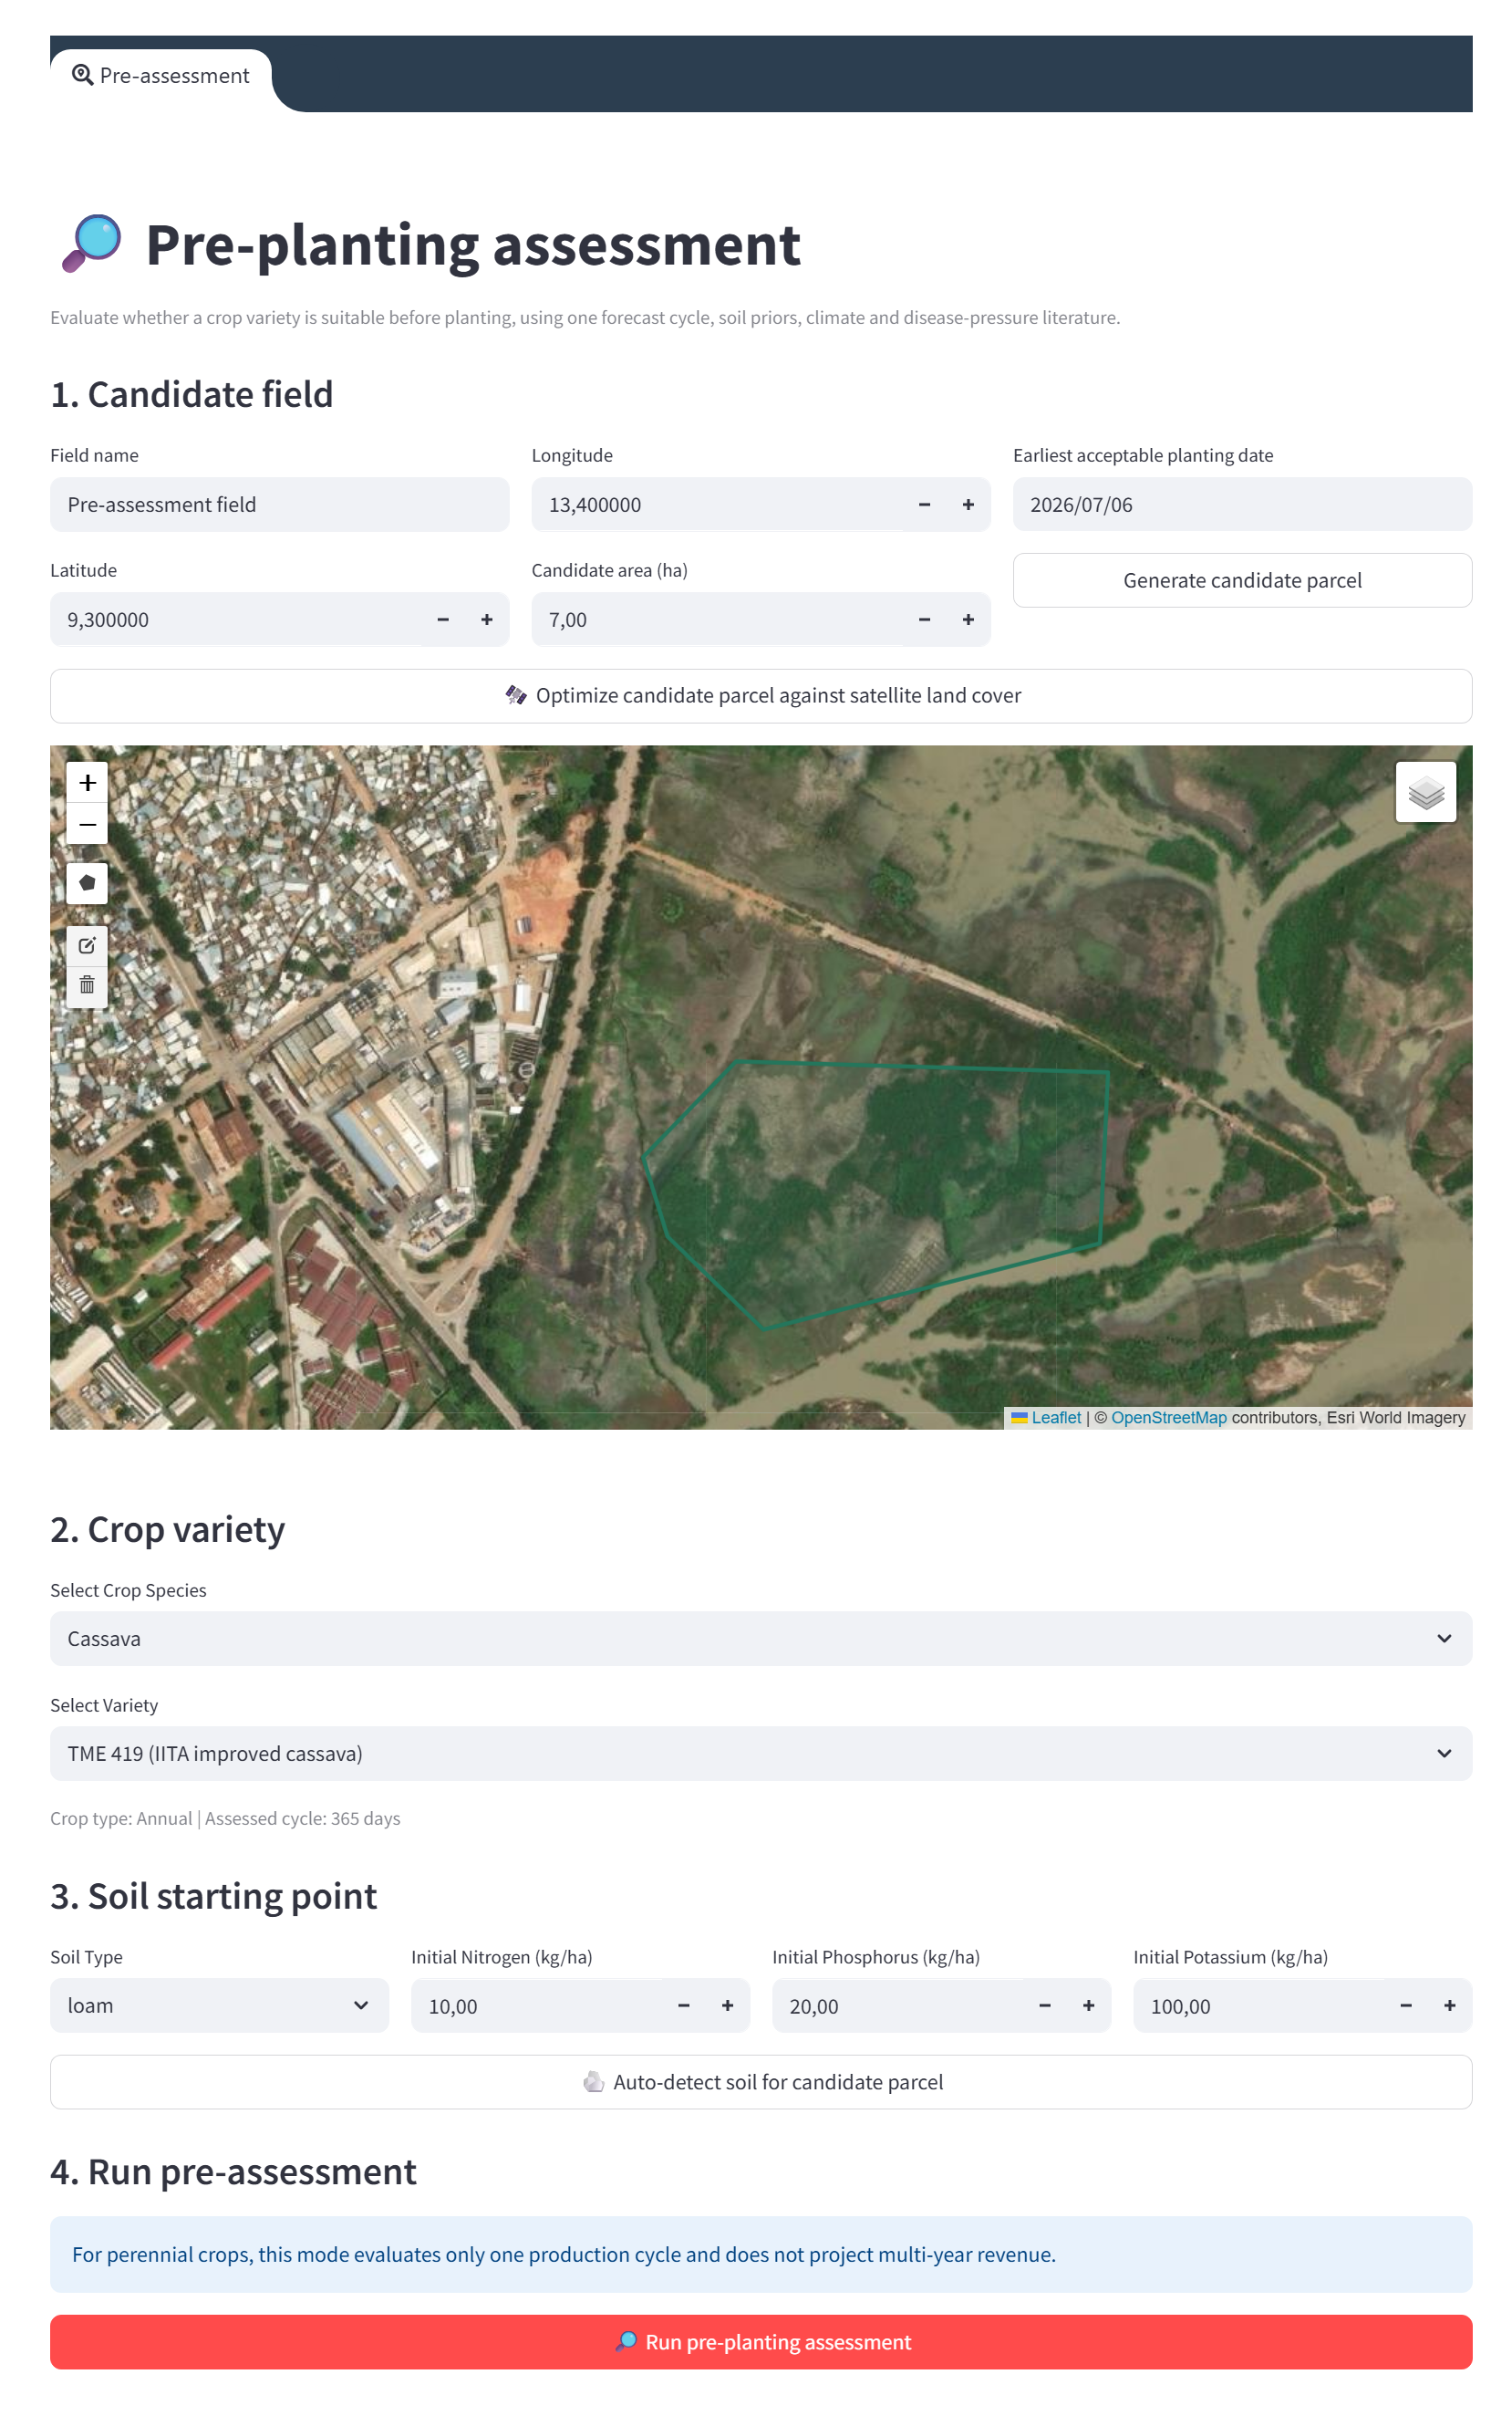Decrease Initial Nitrogen value
1512x2416 pixels.
pyautogui.click(x=684, y=2005)
